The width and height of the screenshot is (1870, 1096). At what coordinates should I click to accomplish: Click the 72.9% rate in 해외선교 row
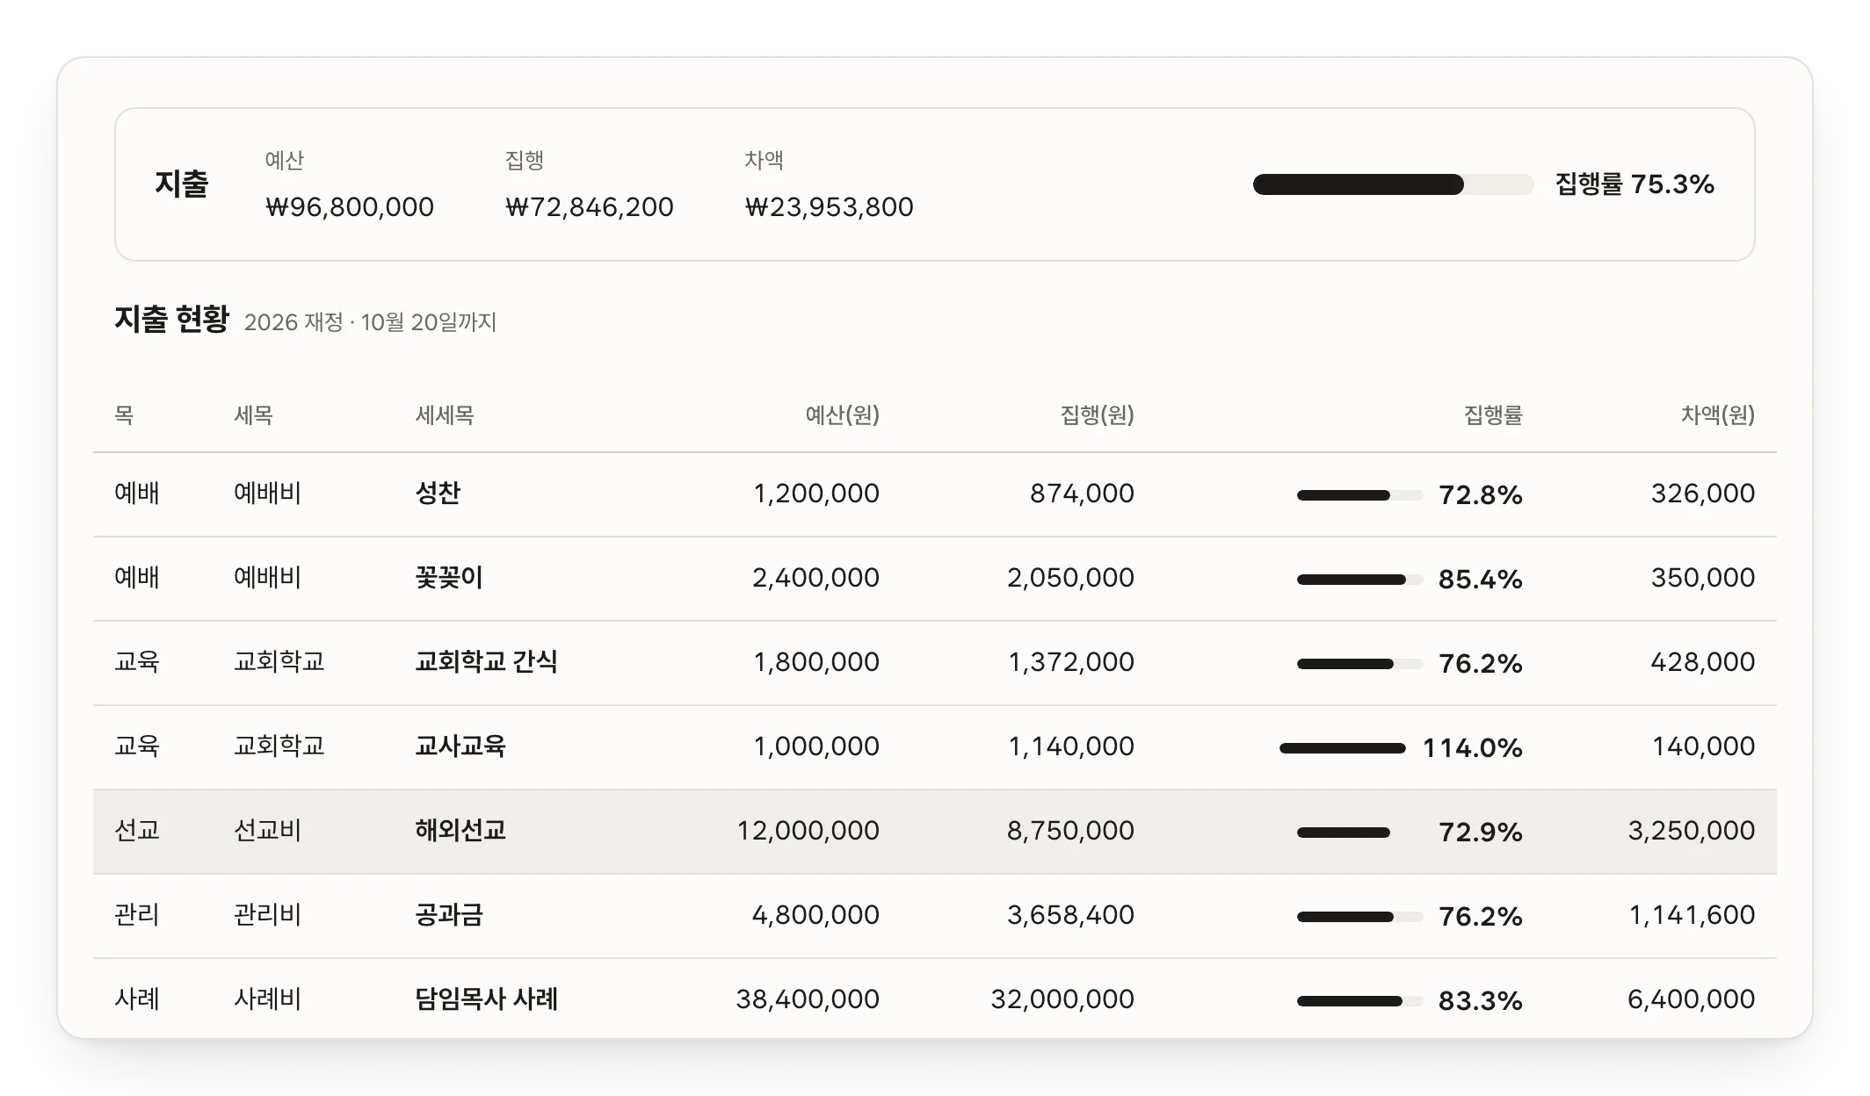(1480, 833)
